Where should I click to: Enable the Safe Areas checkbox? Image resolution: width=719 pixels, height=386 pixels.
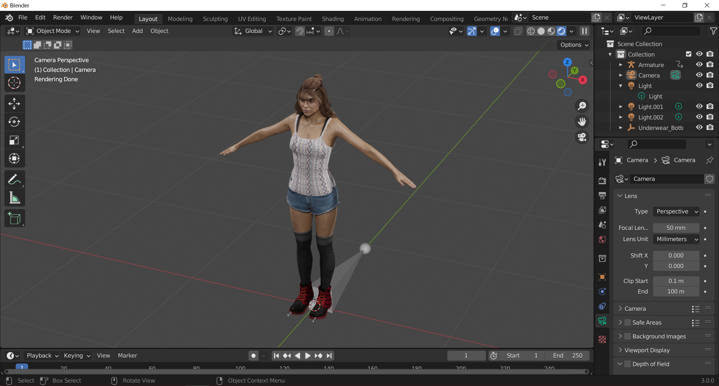tap(628, 322)
